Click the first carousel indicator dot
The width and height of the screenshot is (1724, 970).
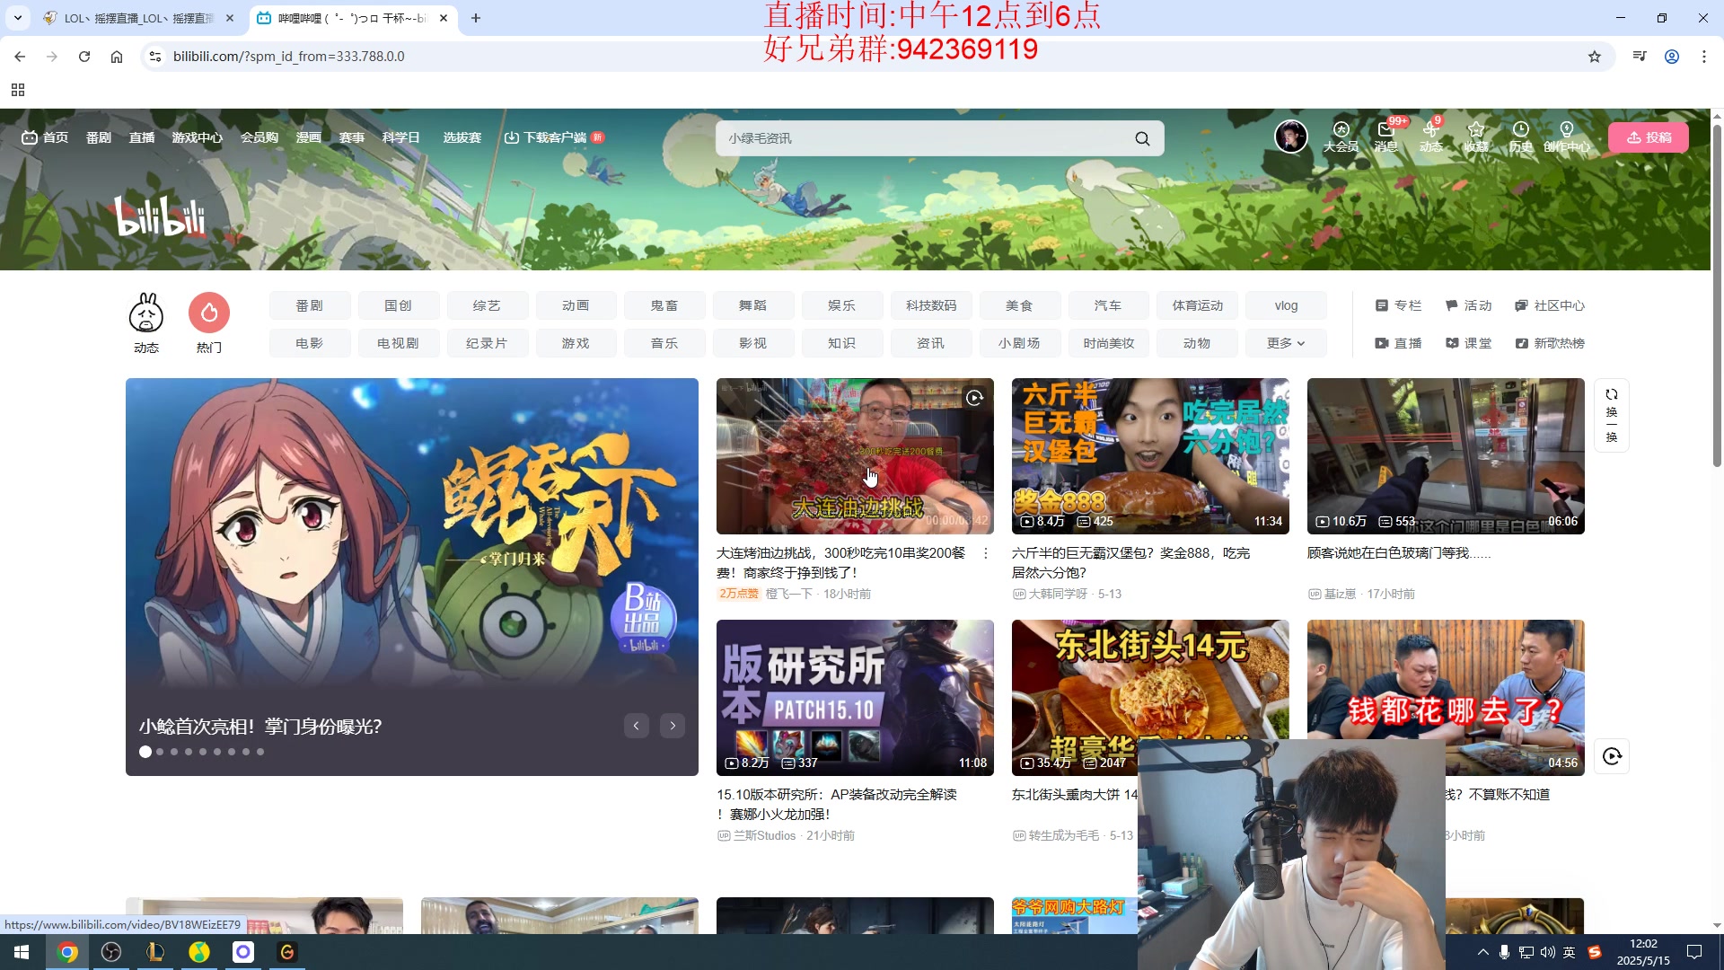(x=145, y=752)
